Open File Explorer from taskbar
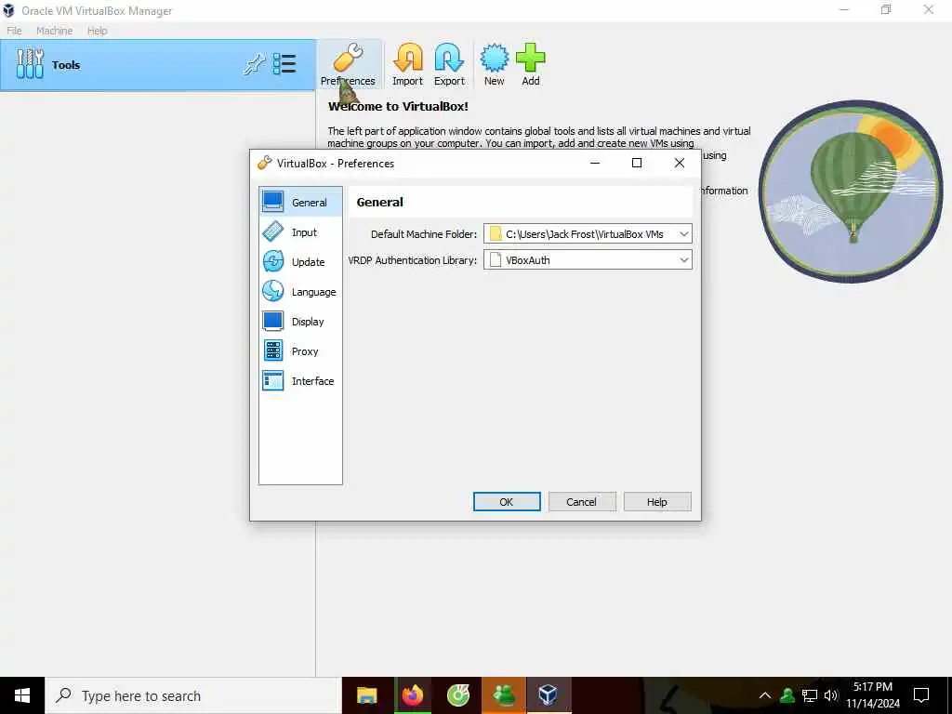Viewport: 952px width, 714px height. tap(366, 695)
